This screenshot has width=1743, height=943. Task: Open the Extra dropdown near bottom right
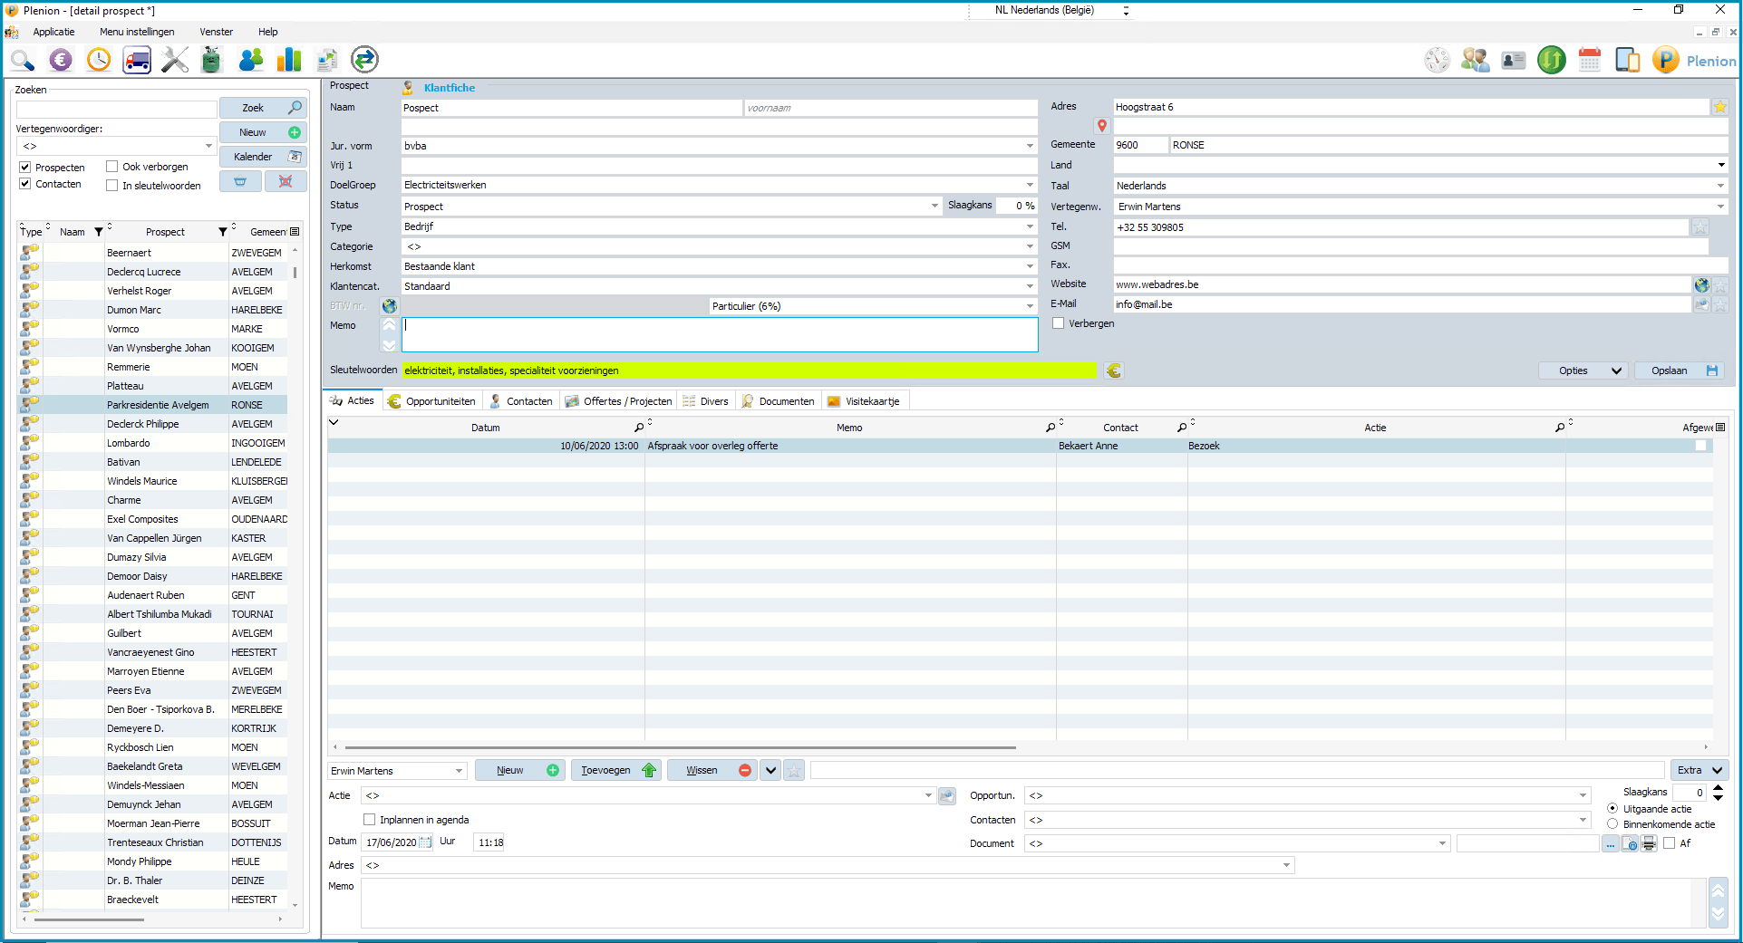coord(1699,770)
